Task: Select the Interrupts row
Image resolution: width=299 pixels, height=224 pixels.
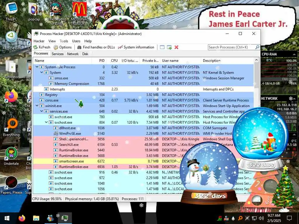Action: pos(143,89)
